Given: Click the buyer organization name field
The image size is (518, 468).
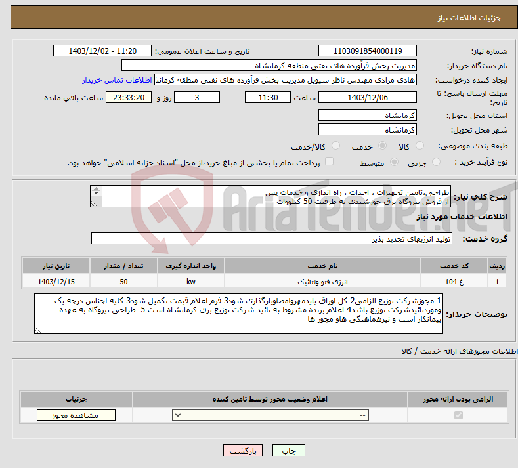Looking at the screenshot, I should (269, 66).
